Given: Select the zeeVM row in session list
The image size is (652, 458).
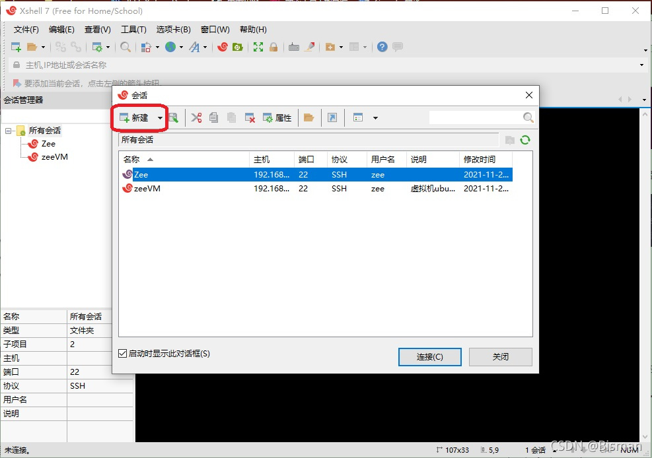Looking at the screenshot, I should (x=316, y=189).
